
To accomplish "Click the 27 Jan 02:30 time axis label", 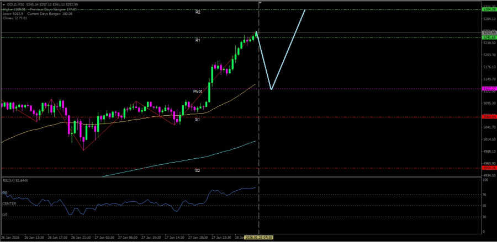I will 103,237.
